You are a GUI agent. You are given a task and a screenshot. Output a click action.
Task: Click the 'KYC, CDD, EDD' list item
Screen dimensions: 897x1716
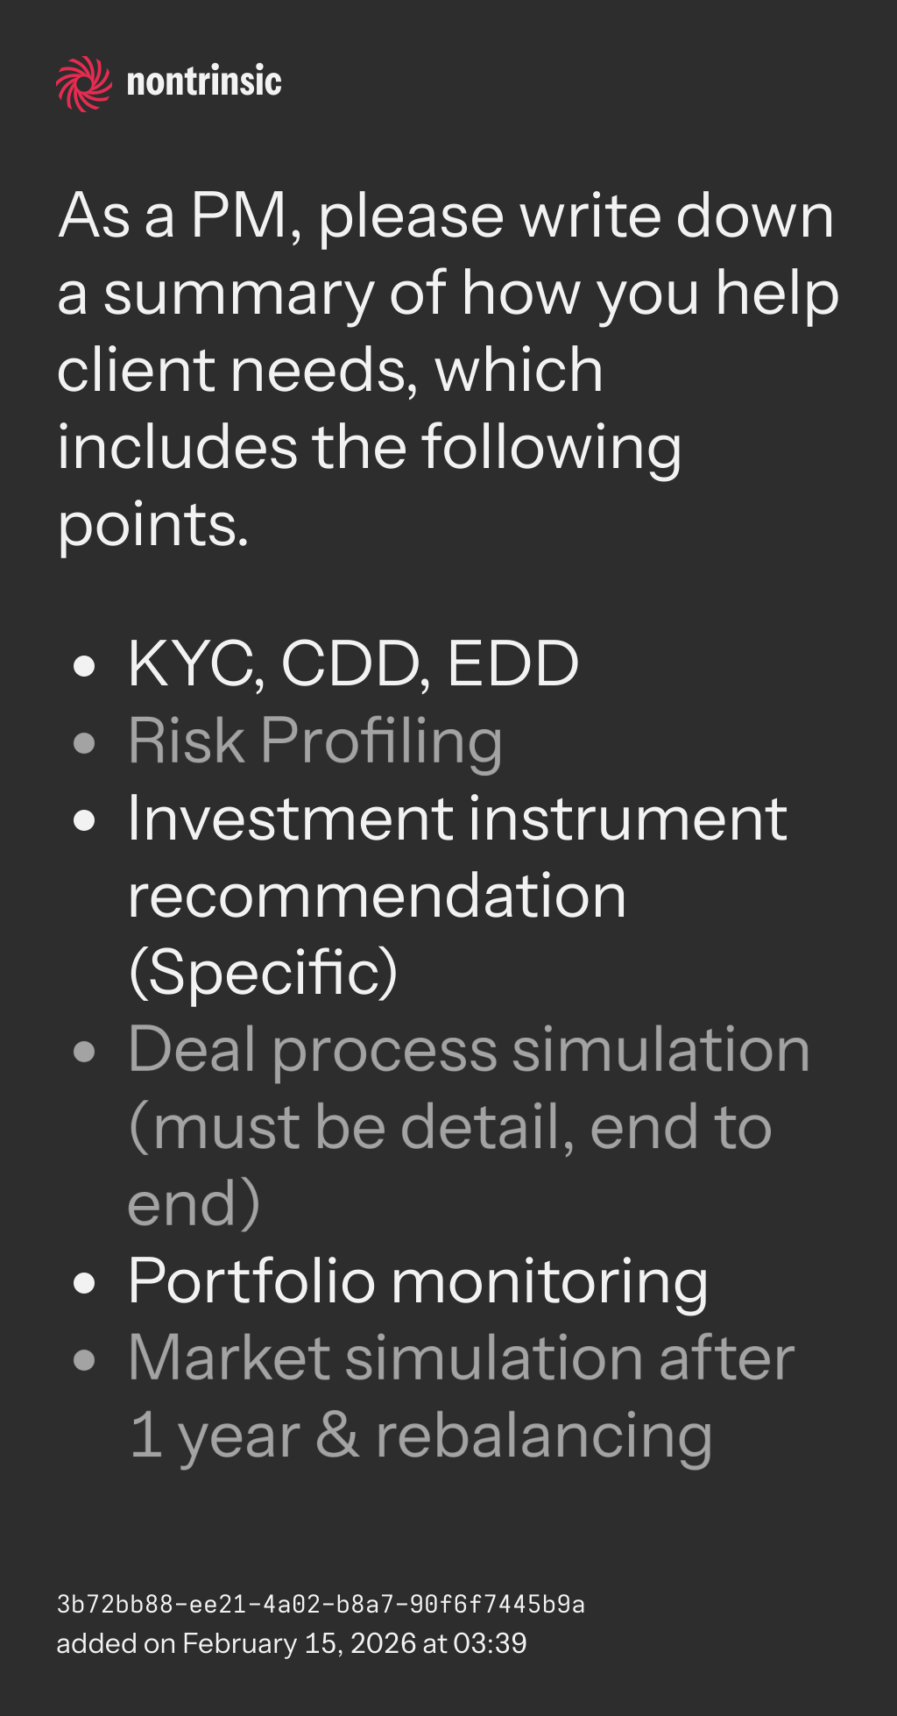pyautogui.click(x=353, y=663)
